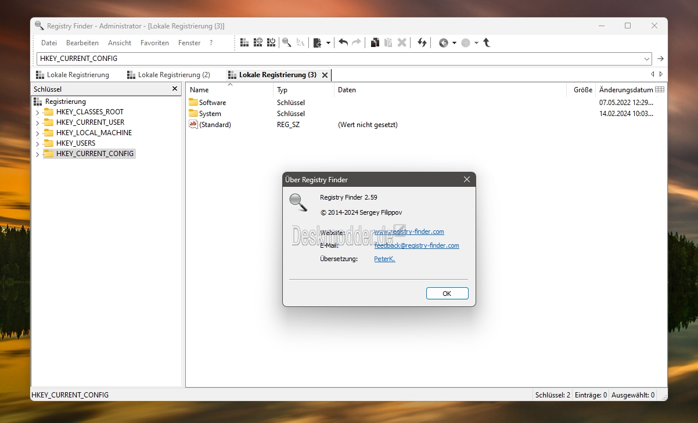The width and height of the screenshot is (698, 423).
Task: Click the Delete X toolbar icon
Action: click(x=402, y=42)
